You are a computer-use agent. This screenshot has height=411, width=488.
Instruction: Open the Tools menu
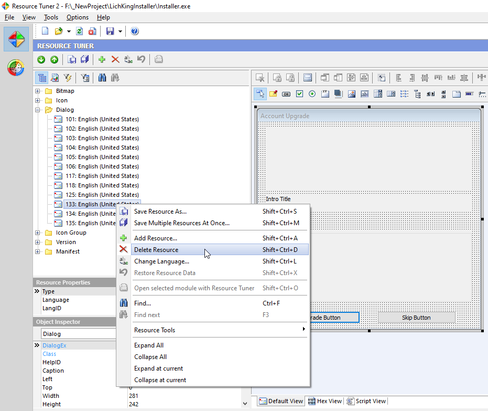[x=51, y=17]
